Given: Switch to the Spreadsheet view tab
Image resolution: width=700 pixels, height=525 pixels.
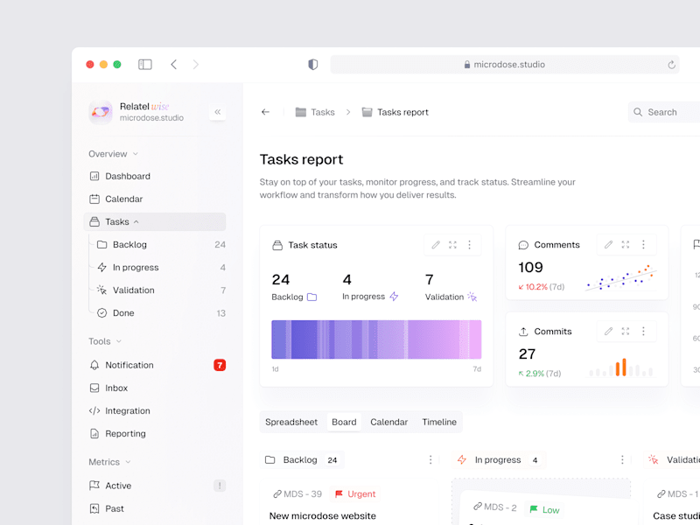Looking at the screenshot, I should tap(291, 422).
